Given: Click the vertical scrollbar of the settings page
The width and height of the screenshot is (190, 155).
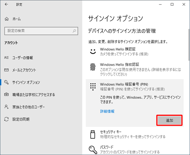Looking at the screenshot, I should click(x=189, y=45).
